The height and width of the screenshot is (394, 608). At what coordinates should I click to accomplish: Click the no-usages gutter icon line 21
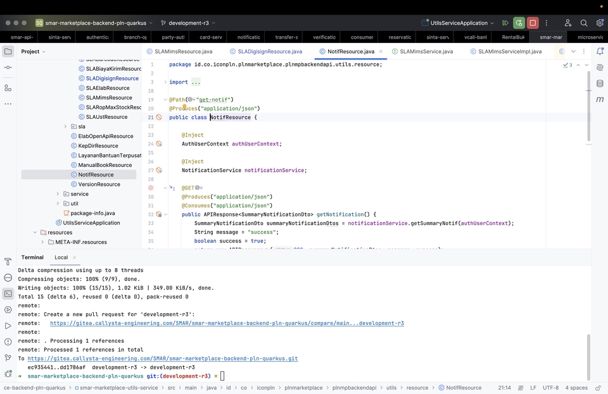159,117
